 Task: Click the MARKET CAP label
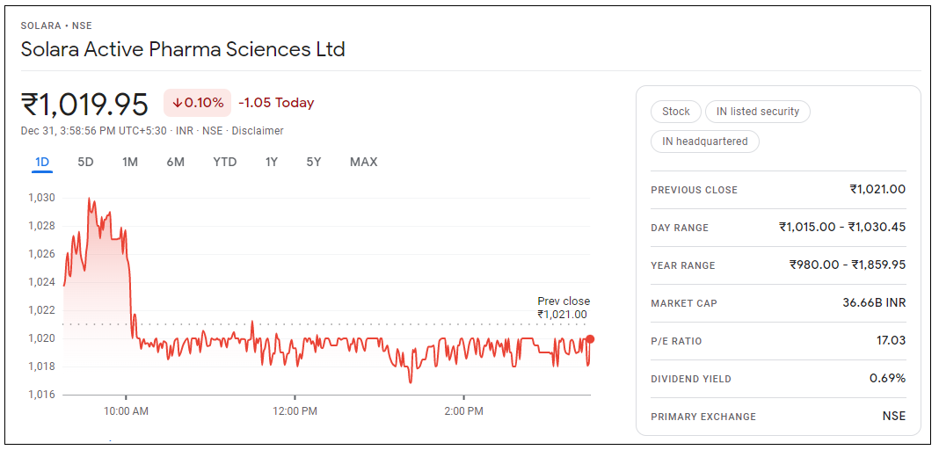pyautogui.click(x=684, y=303)
